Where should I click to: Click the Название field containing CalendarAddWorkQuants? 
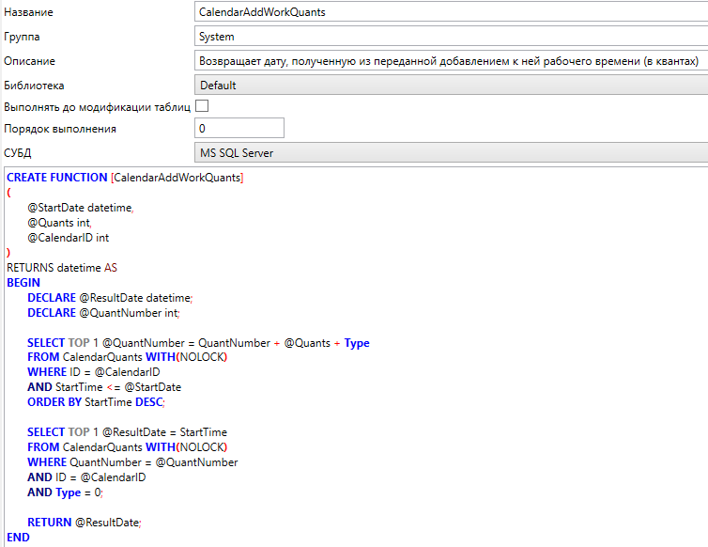tap(451, 13)
